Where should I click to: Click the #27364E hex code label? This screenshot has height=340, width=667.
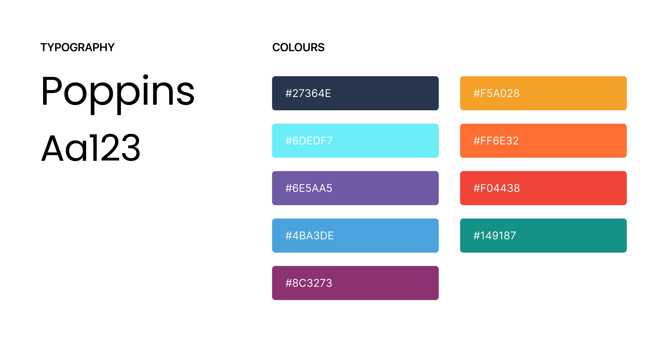[308, 93]
